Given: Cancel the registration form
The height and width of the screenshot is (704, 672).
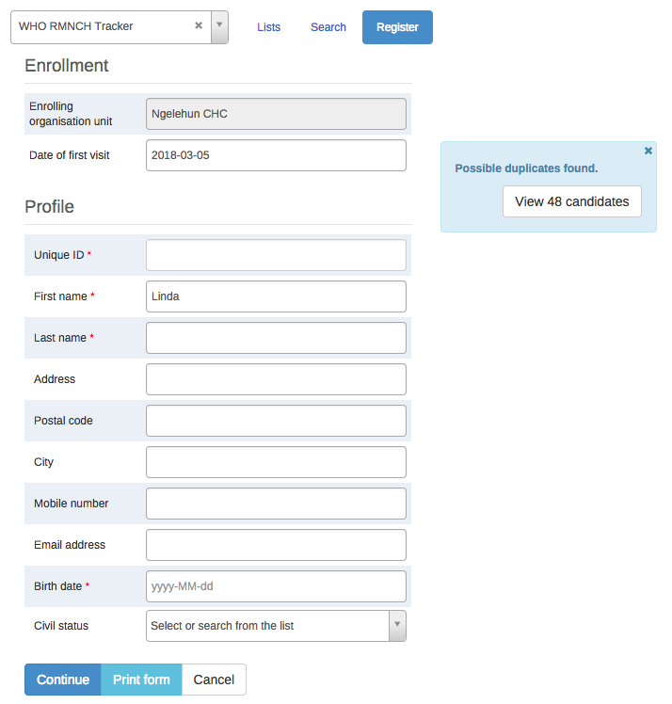Looking at the screenshot, I should (x=214, y=680).
